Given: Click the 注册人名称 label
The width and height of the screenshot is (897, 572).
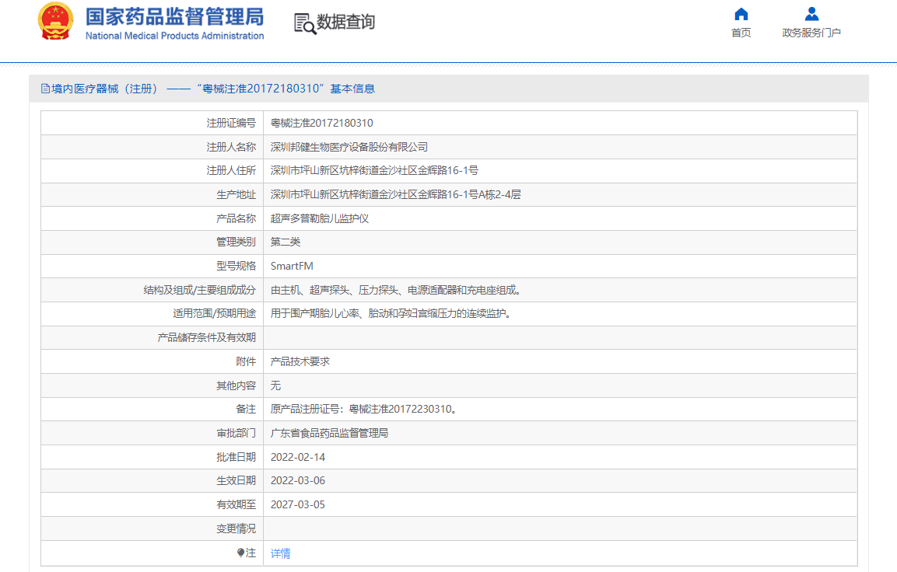Looking at the screenshot, I should [x=231, y=147].
